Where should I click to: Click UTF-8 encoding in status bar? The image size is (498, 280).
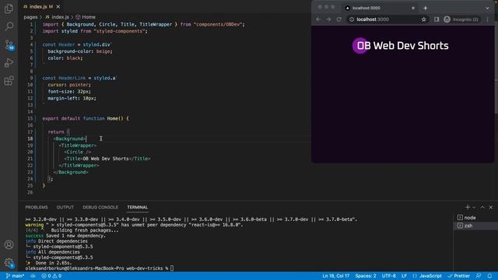pyautogui.click(x=389, y=276)
